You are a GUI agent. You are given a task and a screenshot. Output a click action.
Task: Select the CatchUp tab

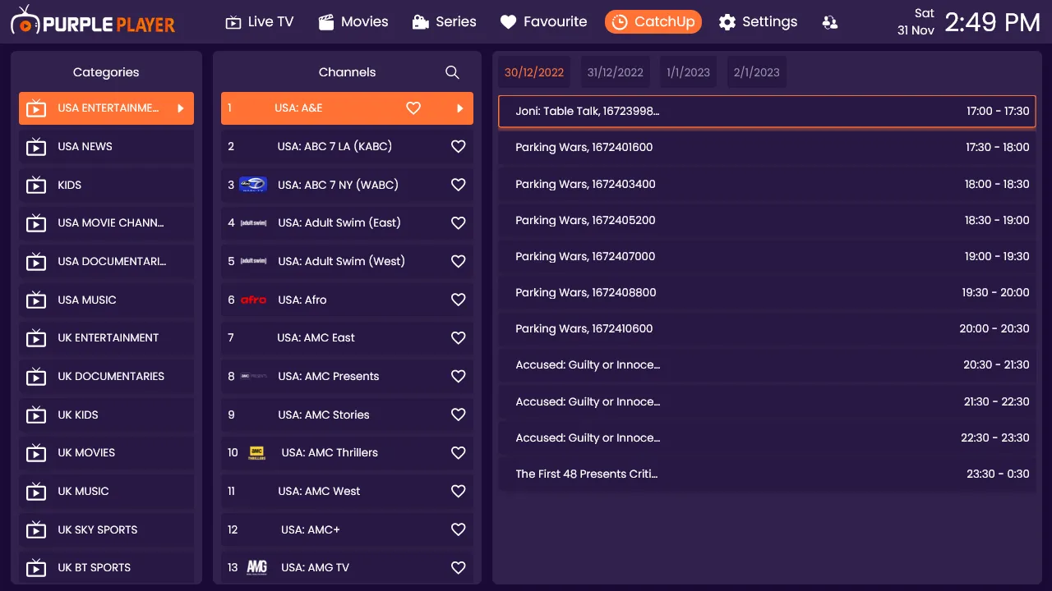(x=653, y=22)
